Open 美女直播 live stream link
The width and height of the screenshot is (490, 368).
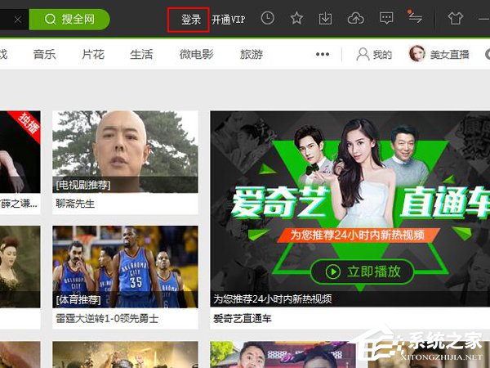[449, 55]
